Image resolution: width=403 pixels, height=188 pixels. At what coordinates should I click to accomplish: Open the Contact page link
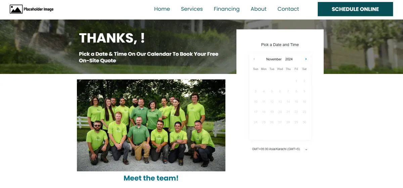288,9
